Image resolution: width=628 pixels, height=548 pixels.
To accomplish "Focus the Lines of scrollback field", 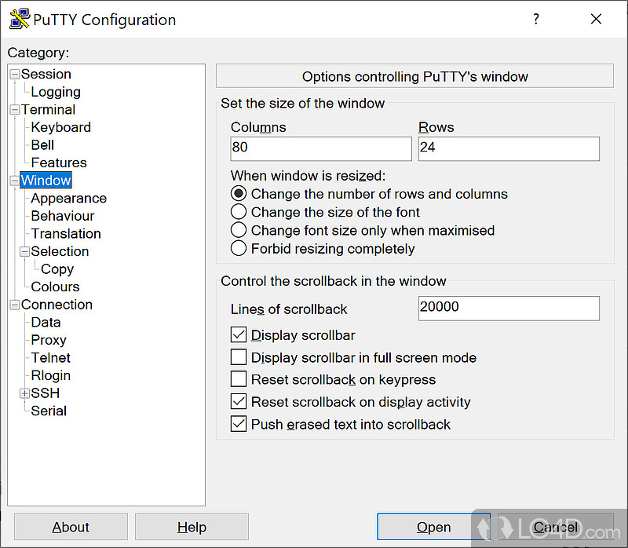I will (x=508, y=308).
